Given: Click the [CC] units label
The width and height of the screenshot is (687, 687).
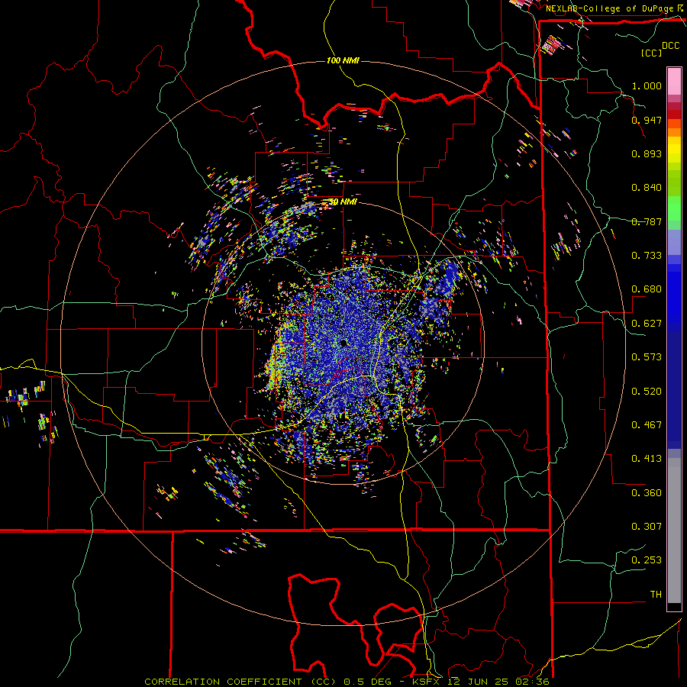Looking at the screenshot, I should 651,53.
